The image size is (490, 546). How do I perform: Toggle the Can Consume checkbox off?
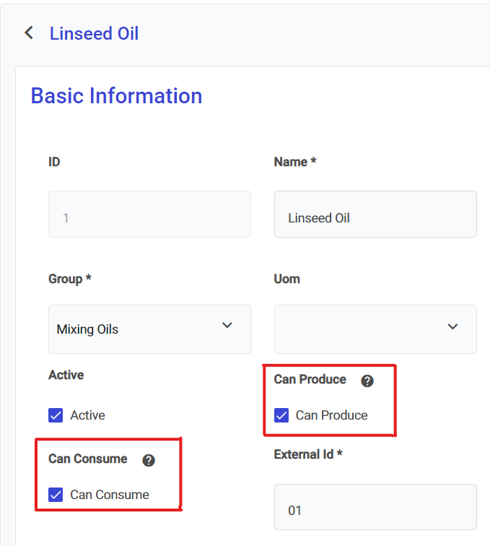[56, 495]
